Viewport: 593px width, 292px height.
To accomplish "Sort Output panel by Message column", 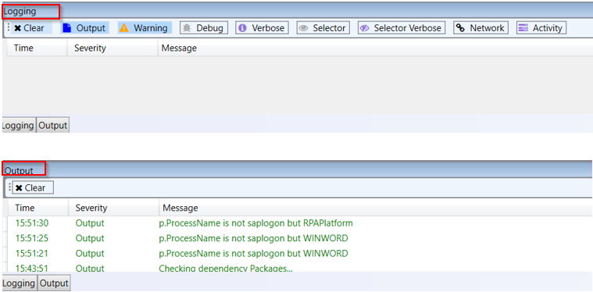I will [x=377, y=208].
